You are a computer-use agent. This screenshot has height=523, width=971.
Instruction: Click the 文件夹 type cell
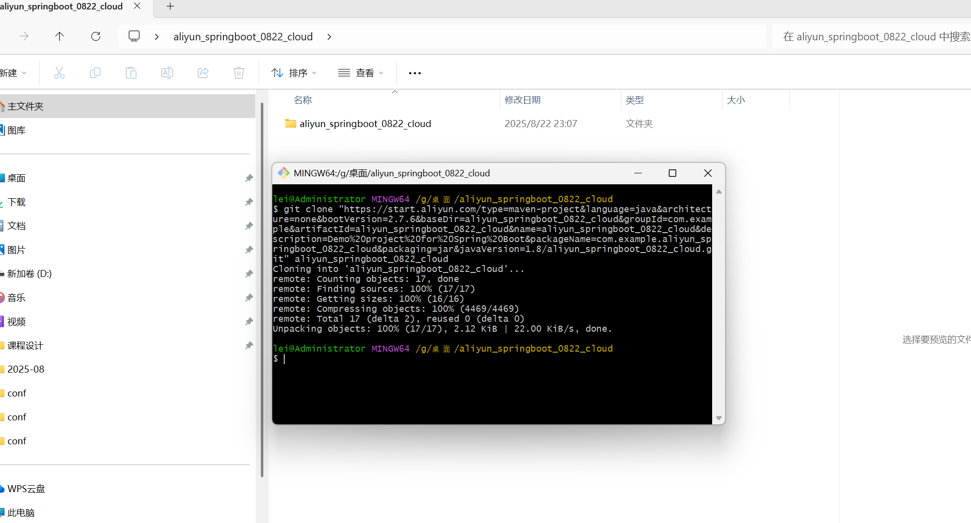pos(639,124)
